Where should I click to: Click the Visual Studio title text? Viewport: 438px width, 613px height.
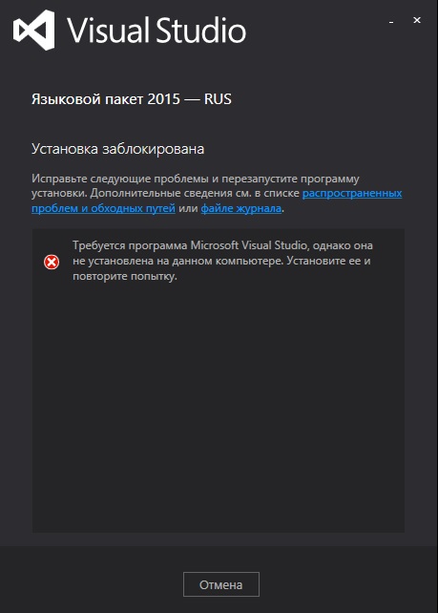click(x=156, y=31)
